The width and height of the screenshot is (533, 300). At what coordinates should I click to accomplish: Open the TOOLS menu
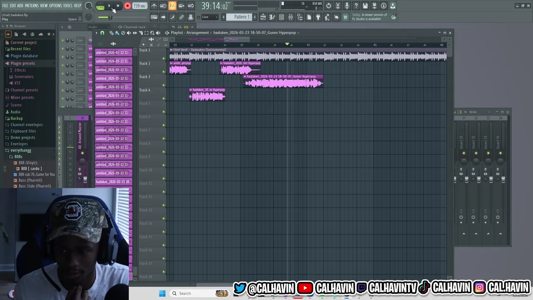tap(68, 5)
